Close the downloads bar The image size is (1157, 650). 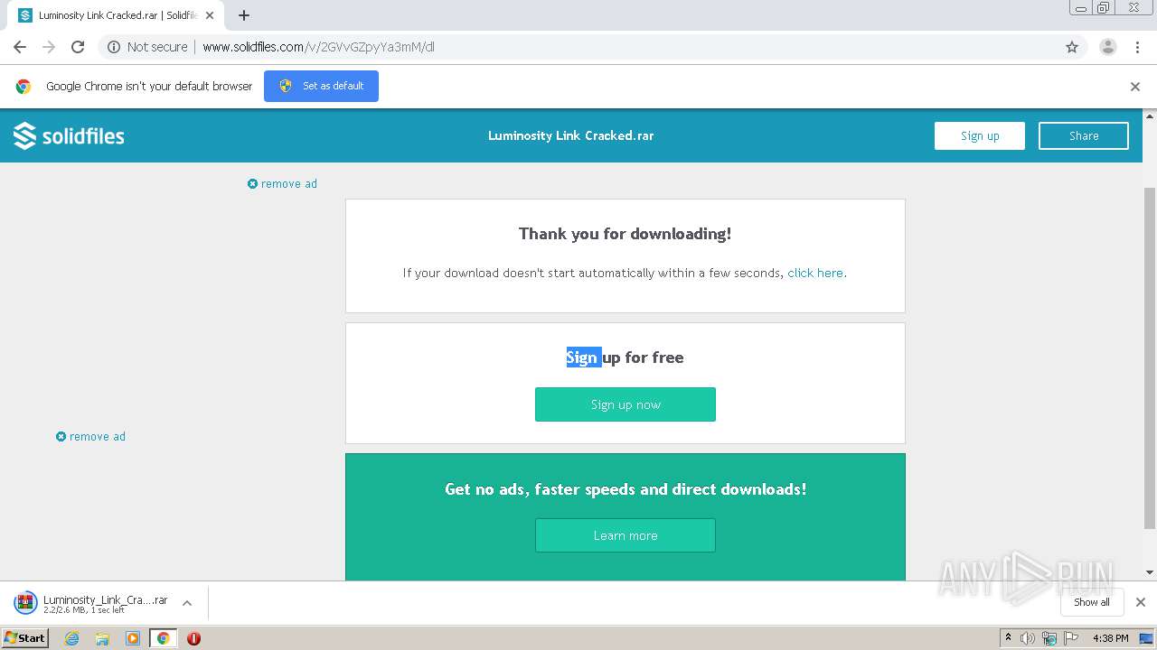(1141, 602)
